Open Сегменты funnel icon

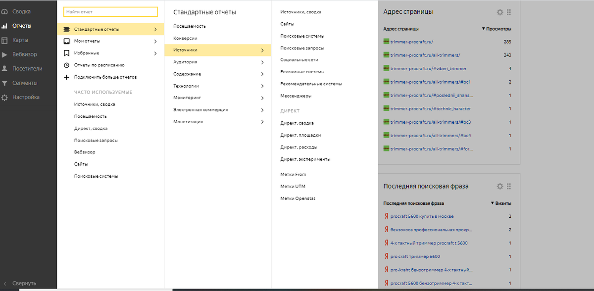4,83
